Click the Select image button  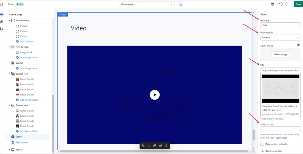(x=280, y=54)
